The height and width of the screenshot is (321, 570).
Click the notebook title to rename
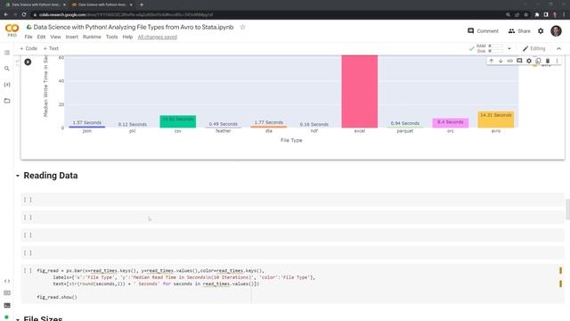134,27
